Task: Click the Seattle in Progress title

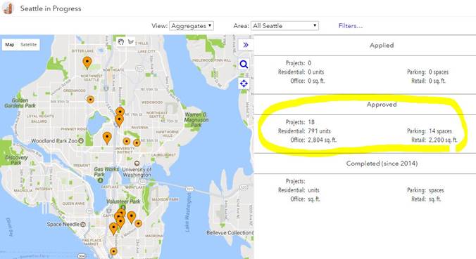Action: click(51, 8)
